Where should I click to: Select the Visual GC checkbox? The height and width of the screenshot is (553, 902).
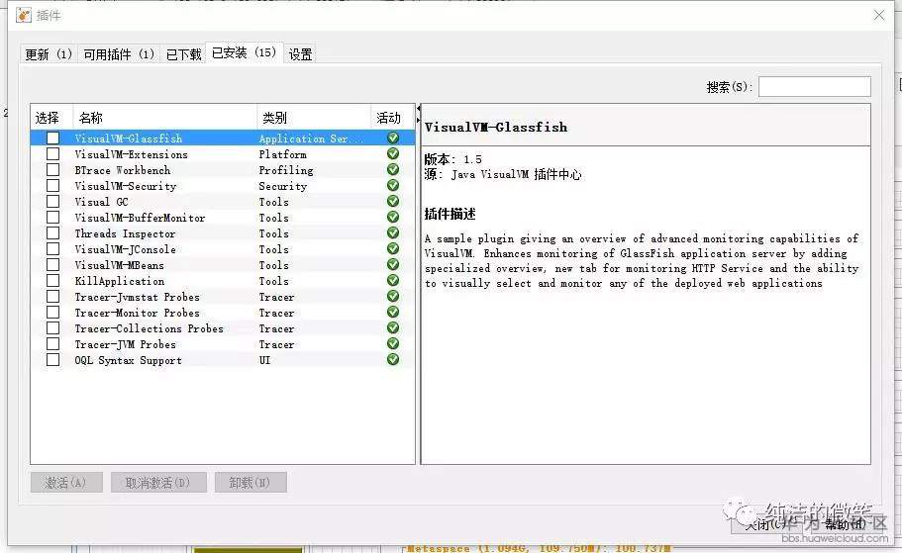(x=52, y=201)
